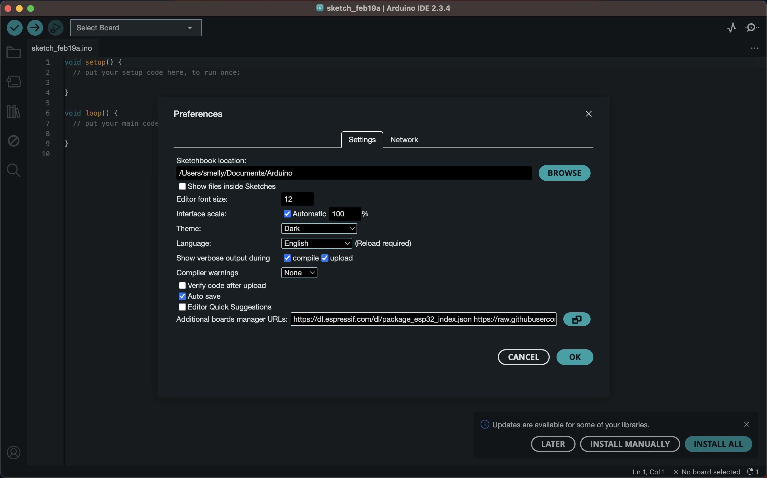Click the Editor font size field

(x=297, y=199)
